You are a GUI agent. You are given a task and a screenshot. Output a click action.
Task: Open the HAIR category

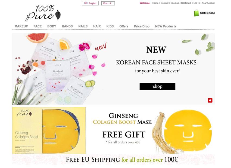coord(97,26)
